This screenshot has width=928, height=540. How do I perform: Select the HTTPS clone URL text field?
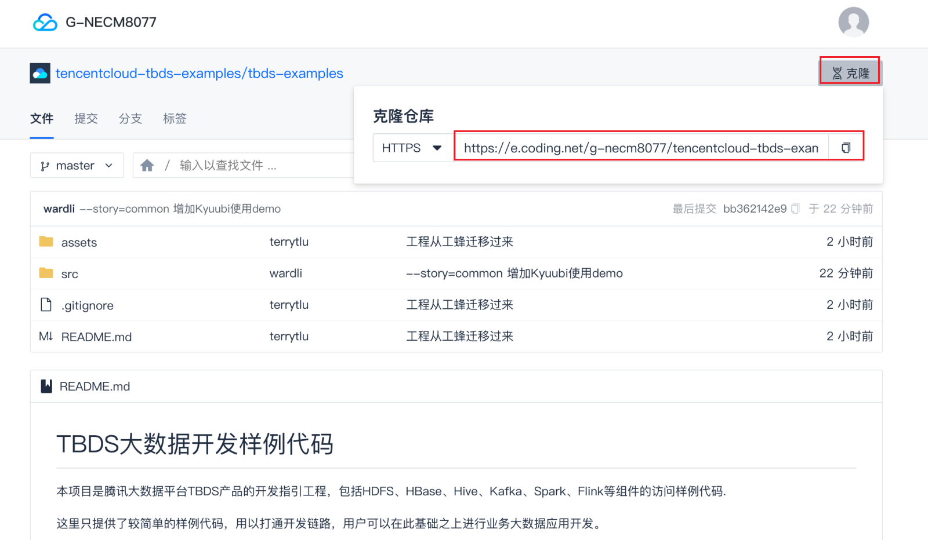[640, 148]
